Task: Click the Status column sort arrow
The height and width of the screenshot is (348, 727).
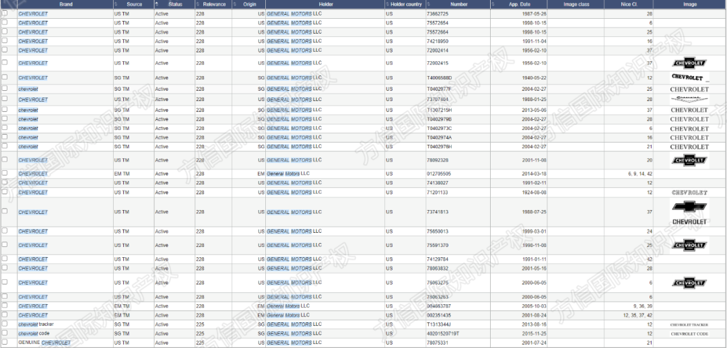Action: (x=157, y=4)
